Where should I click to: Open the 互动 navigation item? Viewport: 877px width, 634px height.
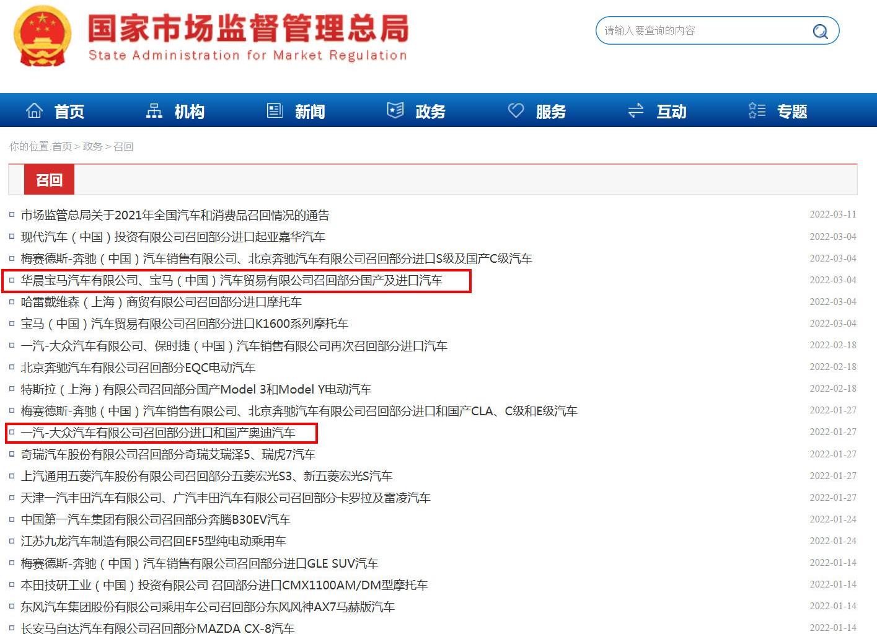671,112
